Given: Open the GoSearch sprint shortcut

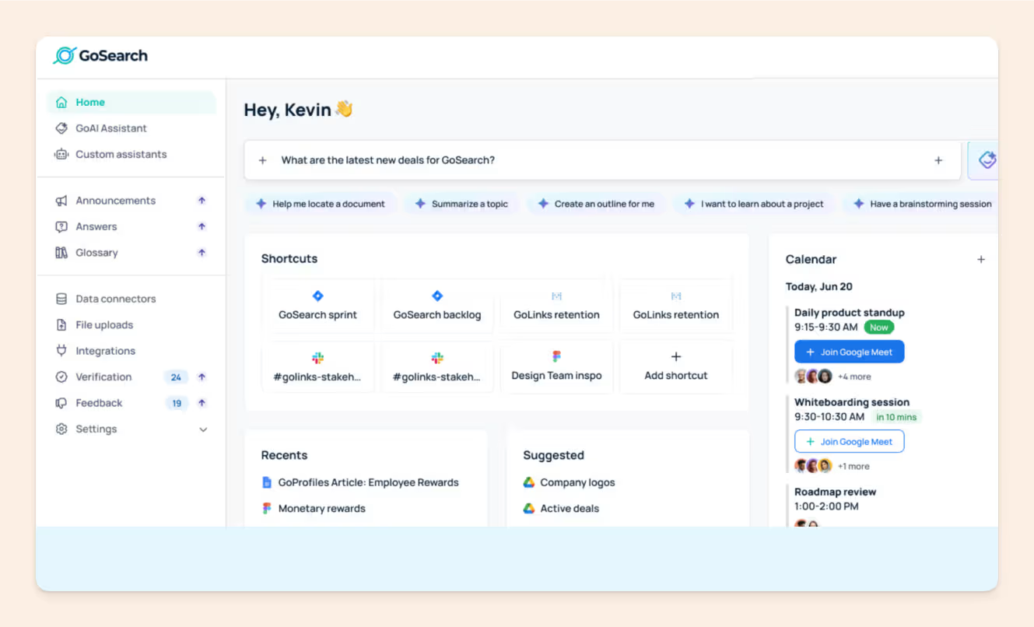Looking at the screenshot, I should coord(318,306).
